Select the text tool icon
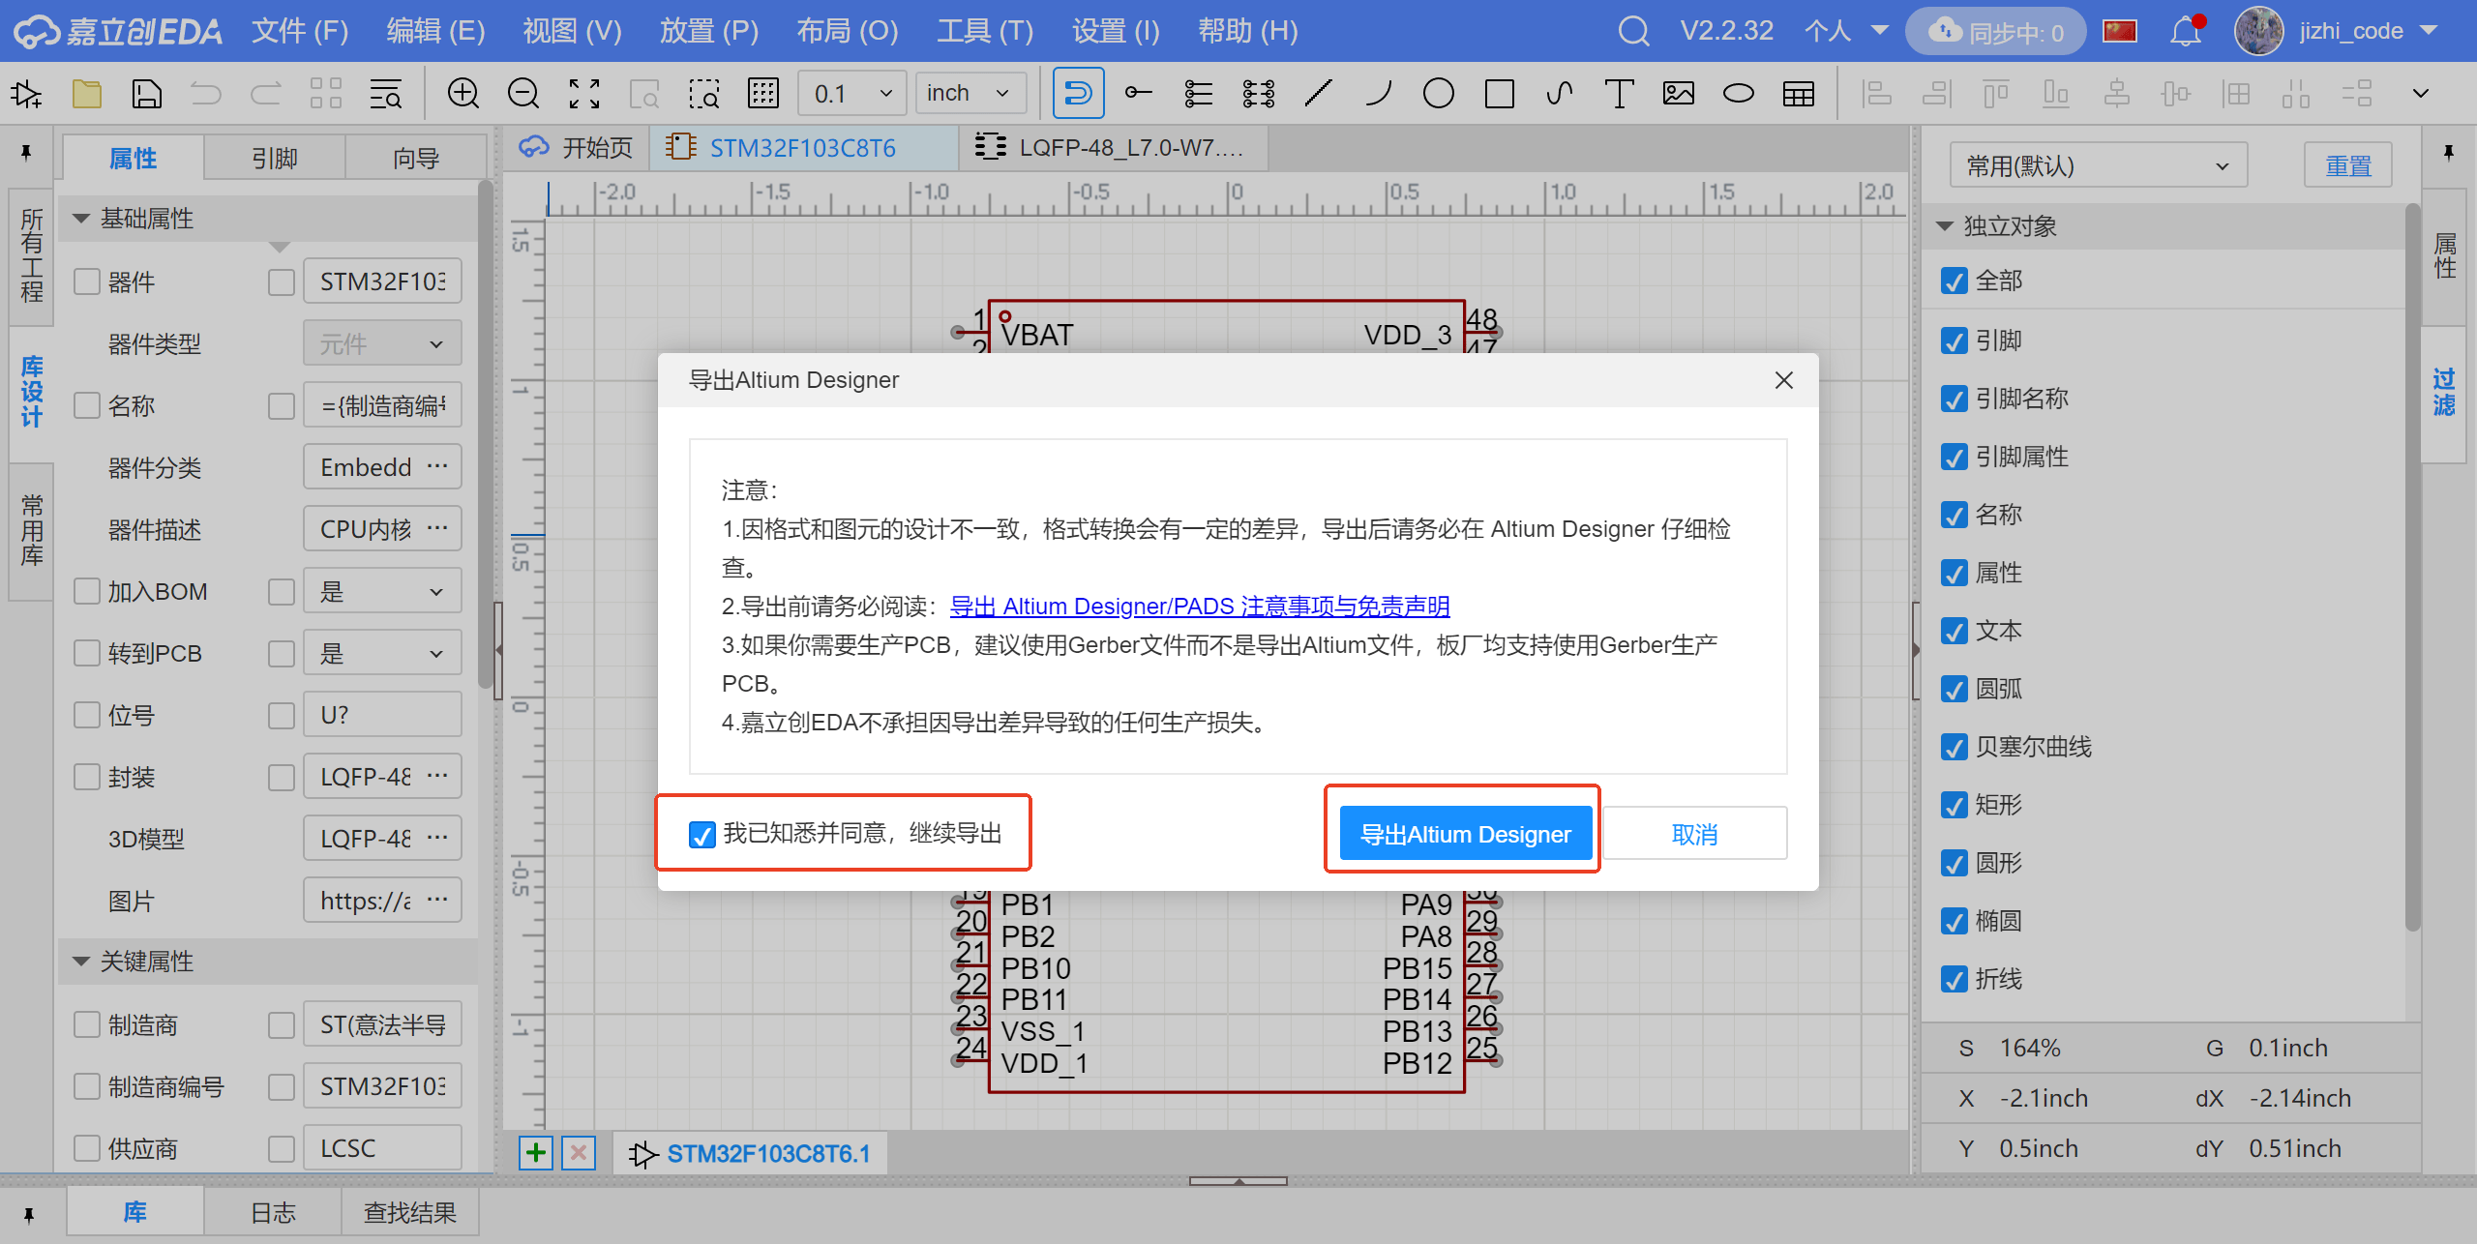The width and height of the screenshot is (2477, 1244). coord(1619,94)
